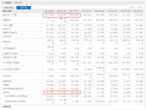Click the 截止日期 header cell

(x=7, y=11)
